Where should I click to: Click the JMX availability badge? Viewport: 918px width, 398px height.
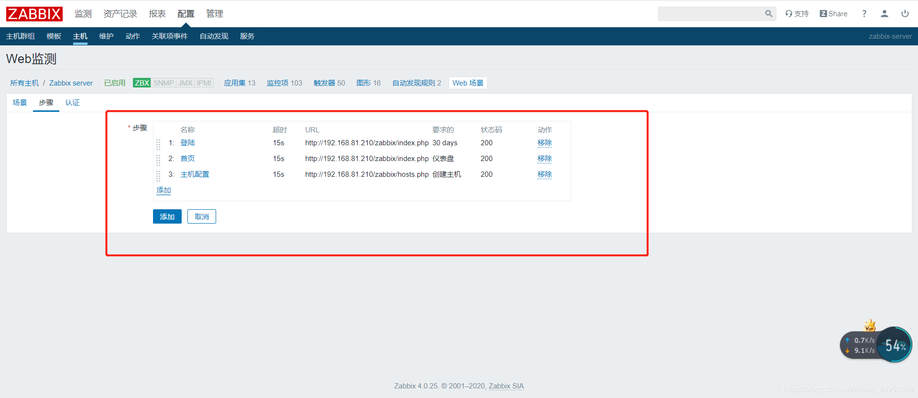pos(185,83)
